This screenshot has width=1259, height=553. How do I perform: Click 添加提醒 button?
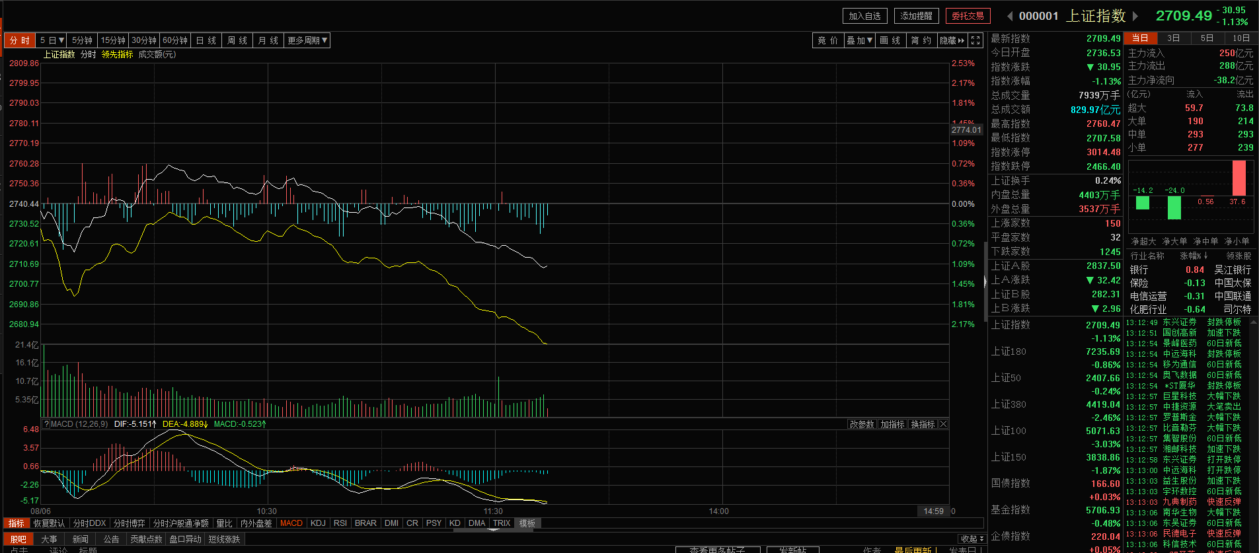pos(917,16)
